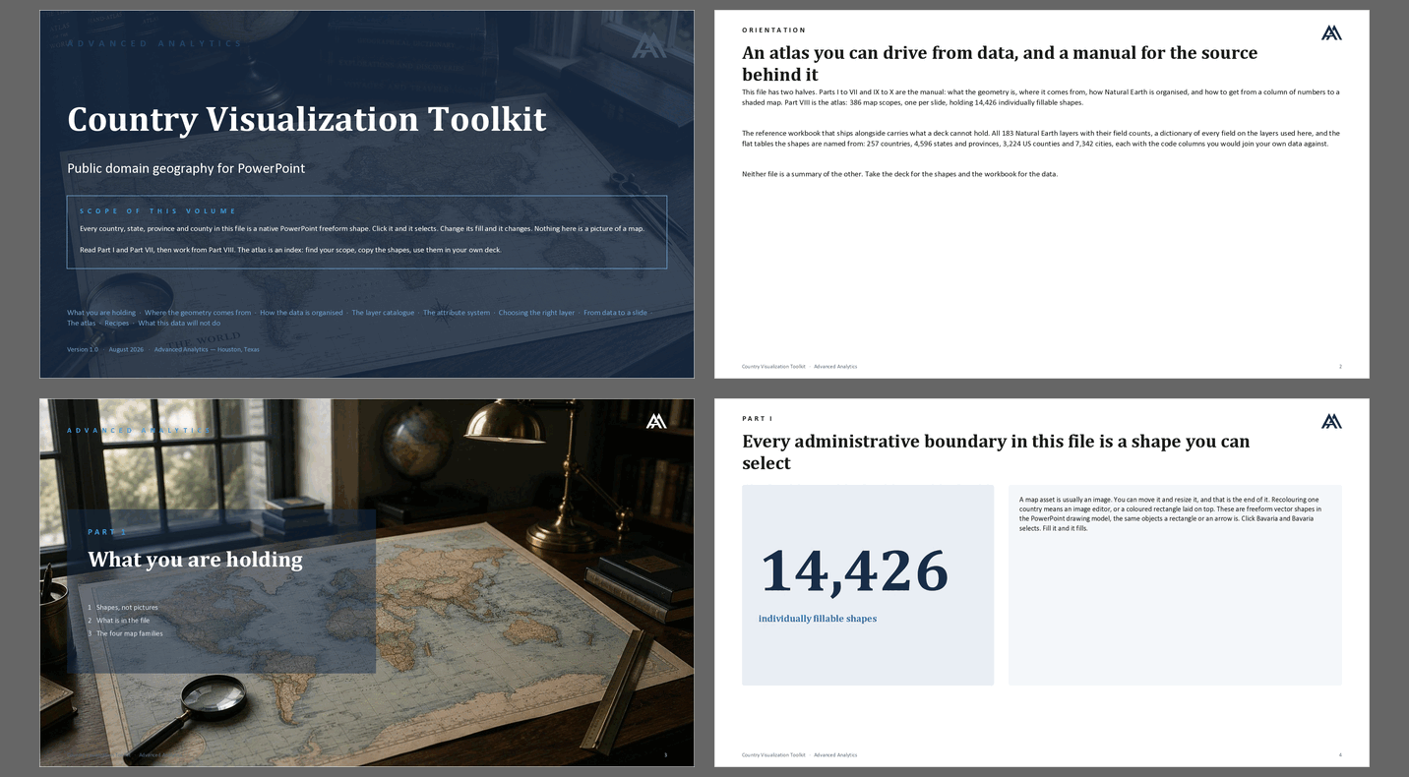Select the large 'What you are holding' section title
The height and width of the screenshot is (777, 1409).
point(195,560)
